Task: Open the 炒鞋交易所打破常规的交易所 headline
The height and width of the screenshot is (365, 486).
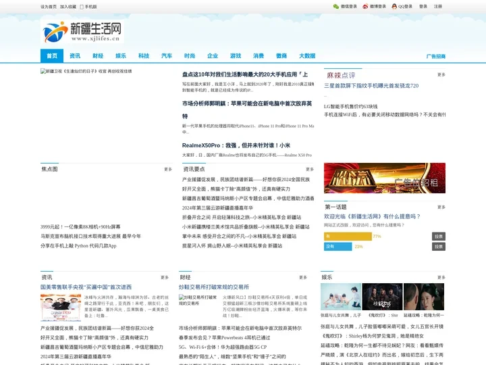Action: pyautogui.click(x=214, y=287)
